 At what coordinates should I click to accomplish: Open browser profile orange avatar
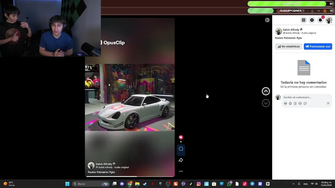(x=325, y=11)
